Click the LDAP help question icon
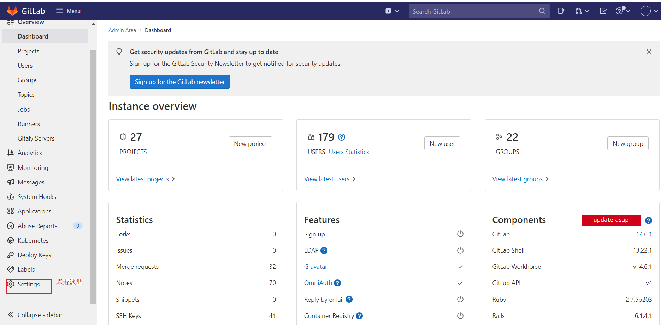The image size is (661, 325). tap(324, 250)
